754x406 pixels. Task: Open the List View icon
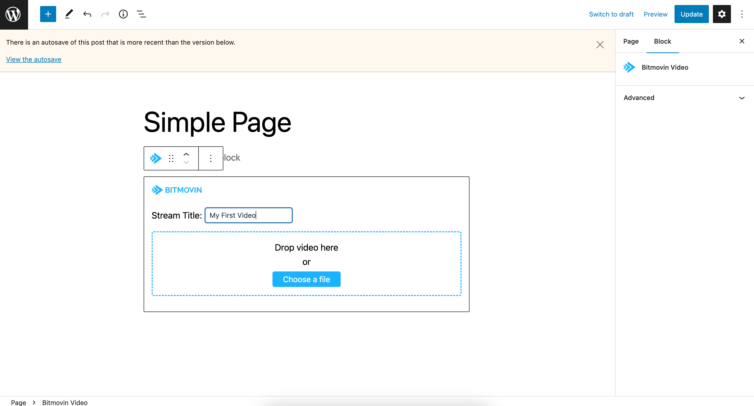[141, 14]
